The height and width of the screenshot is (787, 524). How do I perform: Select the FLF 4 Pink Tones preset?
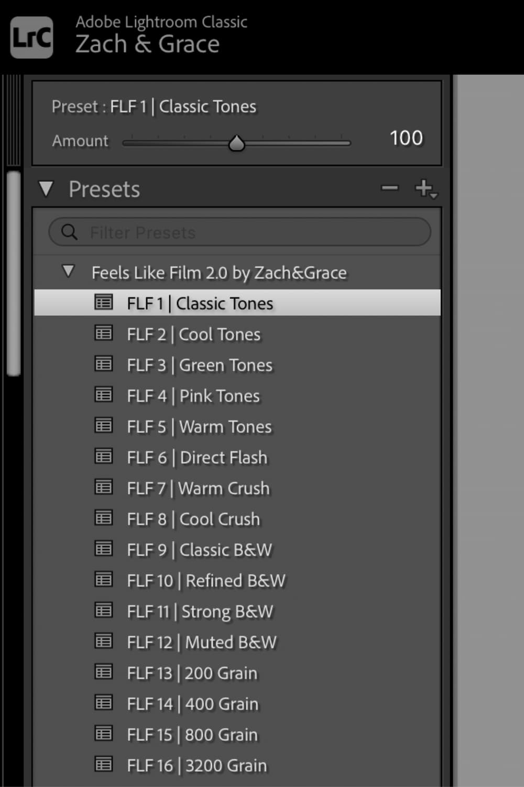[x=193, y=396]
